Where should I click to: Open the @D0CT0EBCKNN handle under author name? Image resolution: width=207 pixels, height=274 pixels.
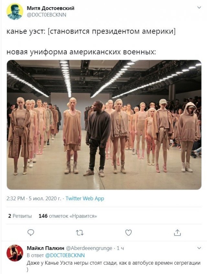[47, 15]
